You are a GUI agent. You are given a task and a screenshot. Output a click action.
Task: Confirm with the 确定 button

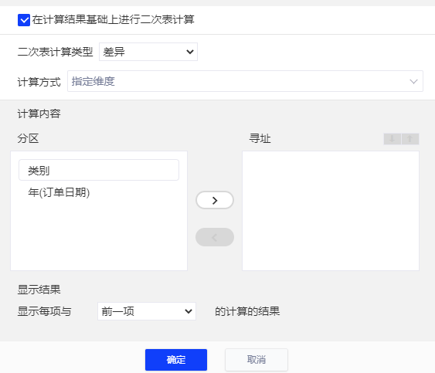(x=176, y=360)
